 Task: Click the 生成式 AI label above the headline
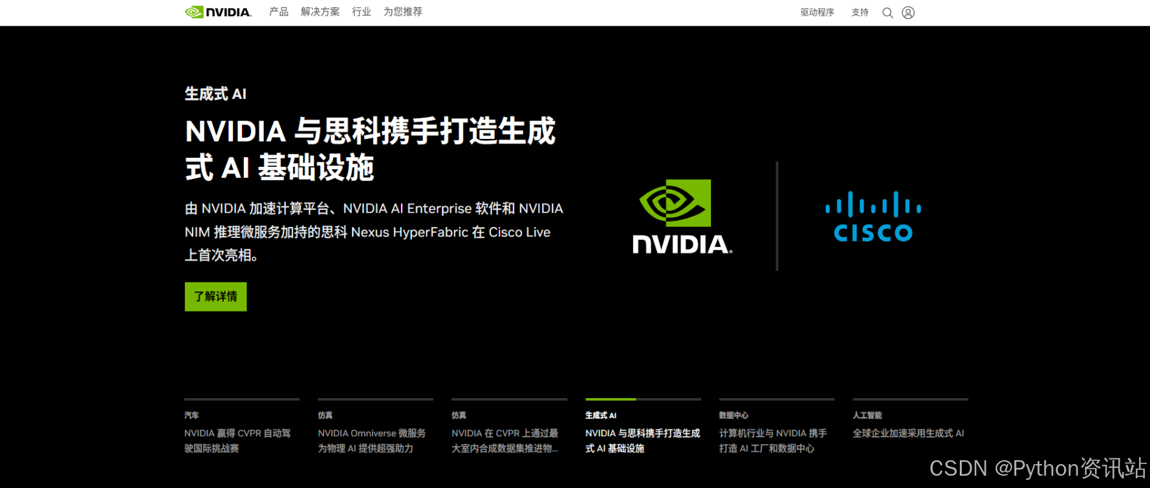click(215, 94)
